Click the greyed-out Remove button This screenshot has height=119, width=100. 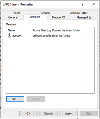click(36, 99)
